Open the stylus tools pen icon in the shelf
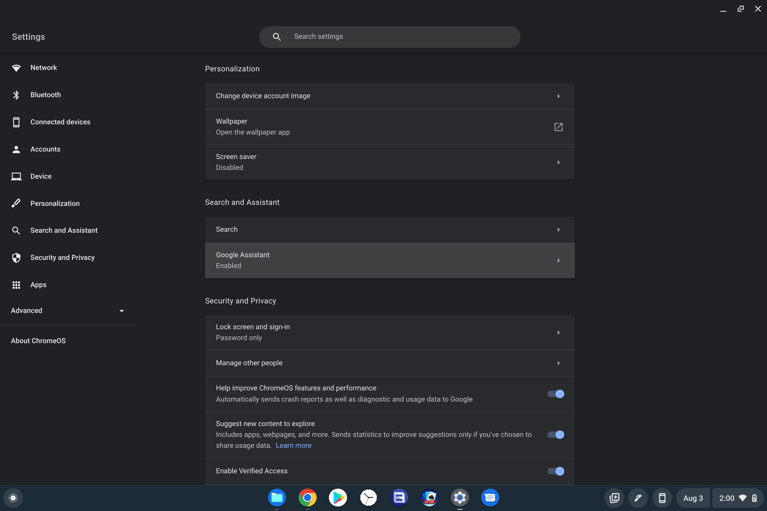Viewport: 767px width, 511px height. click(638, 498)
